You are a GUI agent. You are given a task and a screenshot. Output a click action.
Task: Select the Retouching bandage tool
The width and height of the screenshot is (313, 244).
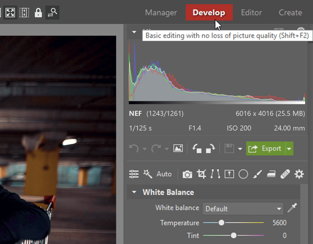click(x=285, y=174)
